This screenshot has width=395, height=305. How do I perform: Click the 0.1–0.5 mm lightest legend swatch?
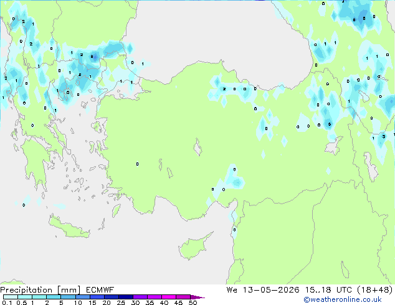pos(11,297)
